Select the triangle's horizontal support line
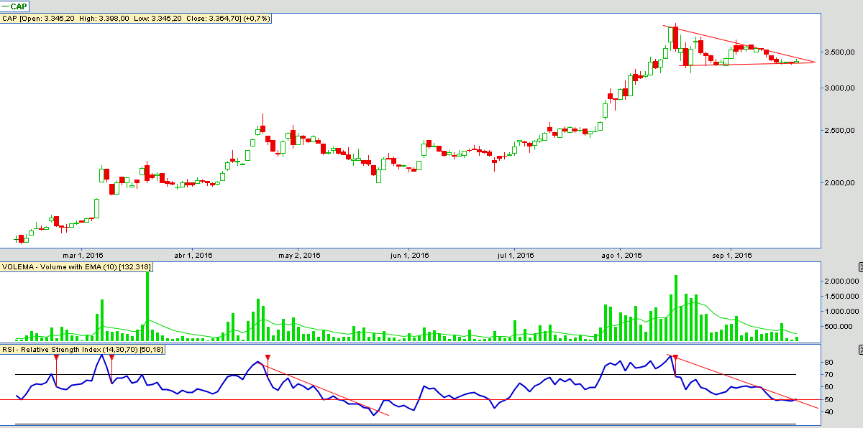The height and width of the screenshot is (428, 863). 748,64
